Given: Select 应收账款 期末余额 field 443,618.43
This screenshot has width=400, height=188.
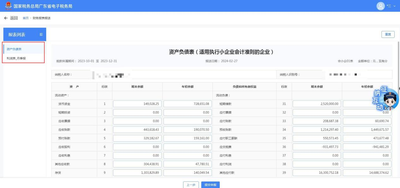Looking at the screenshot, I should pyautogui.click(x=137, y=130).
